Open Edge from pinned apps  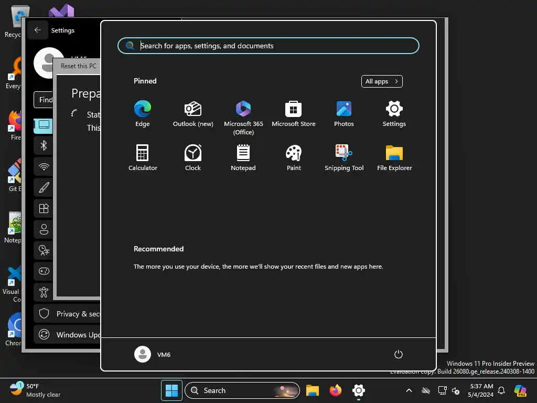coord(143,114)
